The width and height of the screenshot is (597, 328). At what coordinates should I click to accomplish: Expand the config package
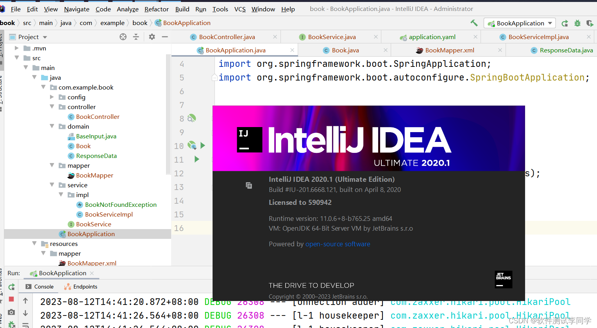(52, 97)
